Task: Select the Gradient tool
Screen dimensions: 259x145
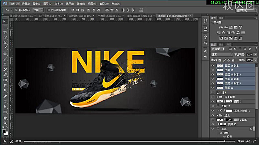Action: (x=5, y=80)
